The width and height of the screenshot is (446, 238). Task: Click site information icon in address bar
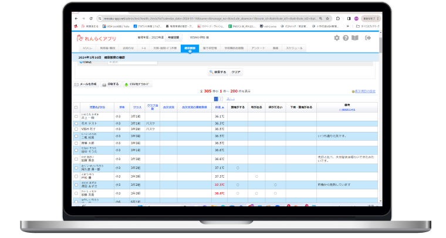click(100, 18)
